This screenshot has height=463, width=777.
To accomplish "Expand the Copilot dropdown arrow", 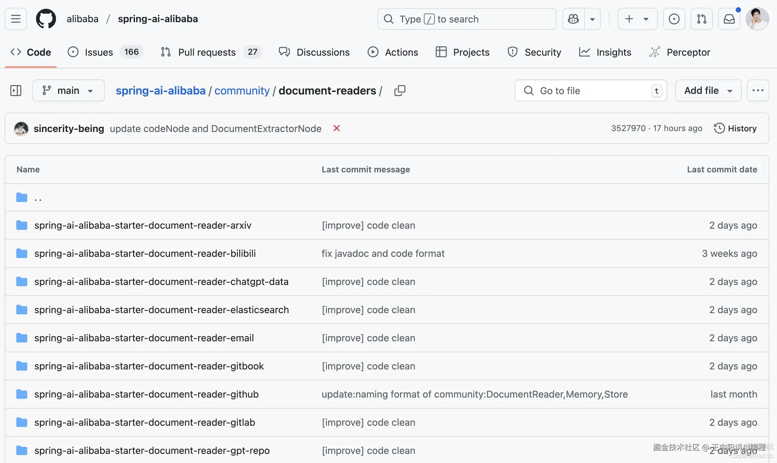I will [592, 19].
